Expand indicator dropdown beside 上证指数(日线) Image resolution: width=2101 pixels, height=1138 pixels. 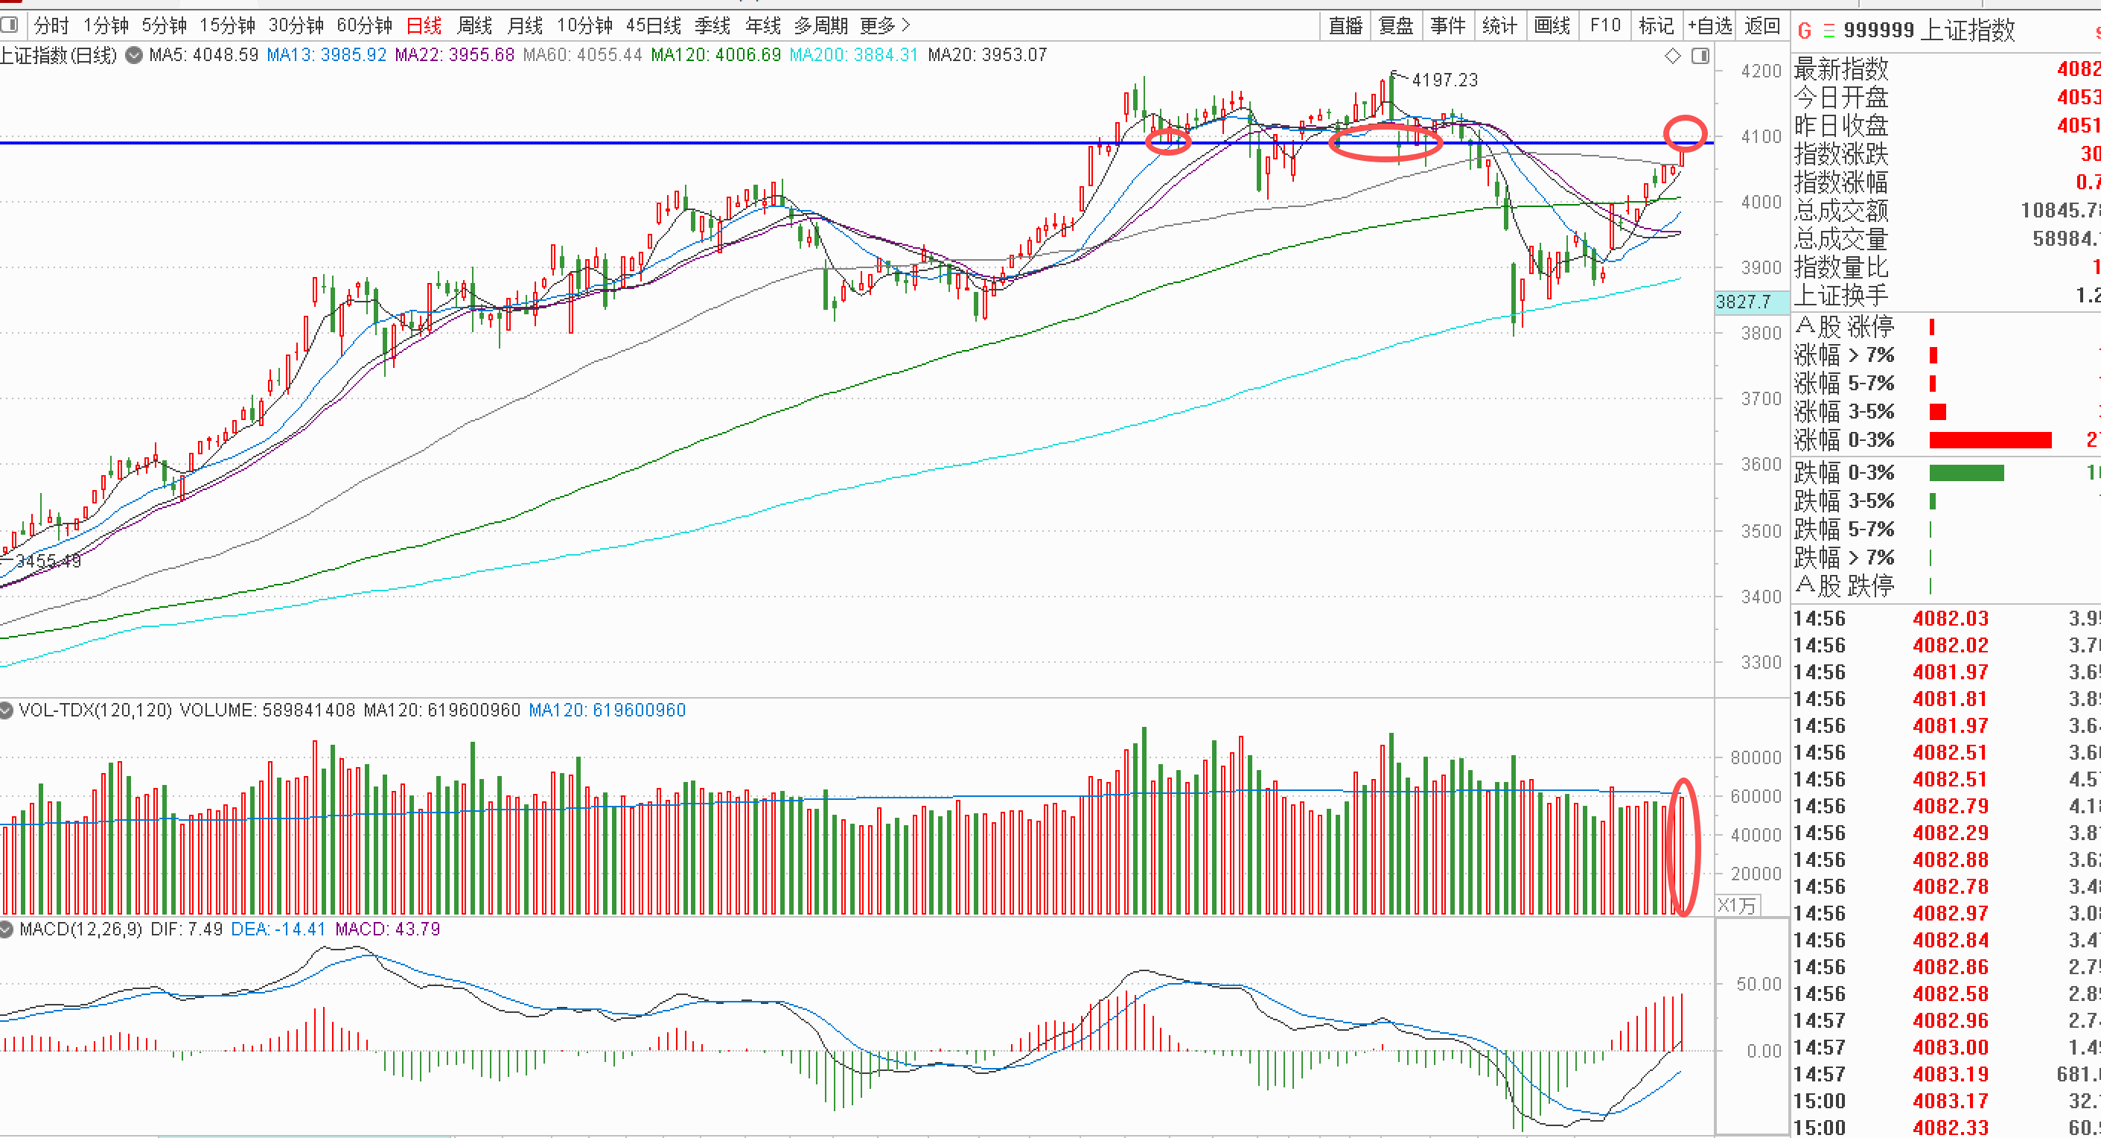pyautogui.click(x=135, y=55)
